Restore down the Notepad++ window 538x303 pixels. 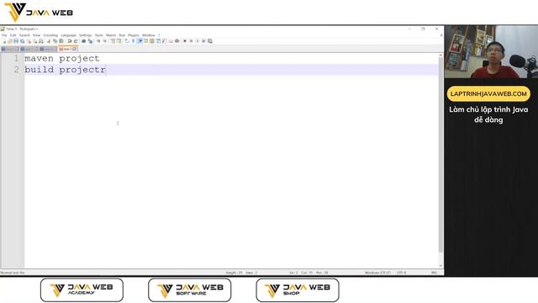pyautogui.click(x=423, y=29)
